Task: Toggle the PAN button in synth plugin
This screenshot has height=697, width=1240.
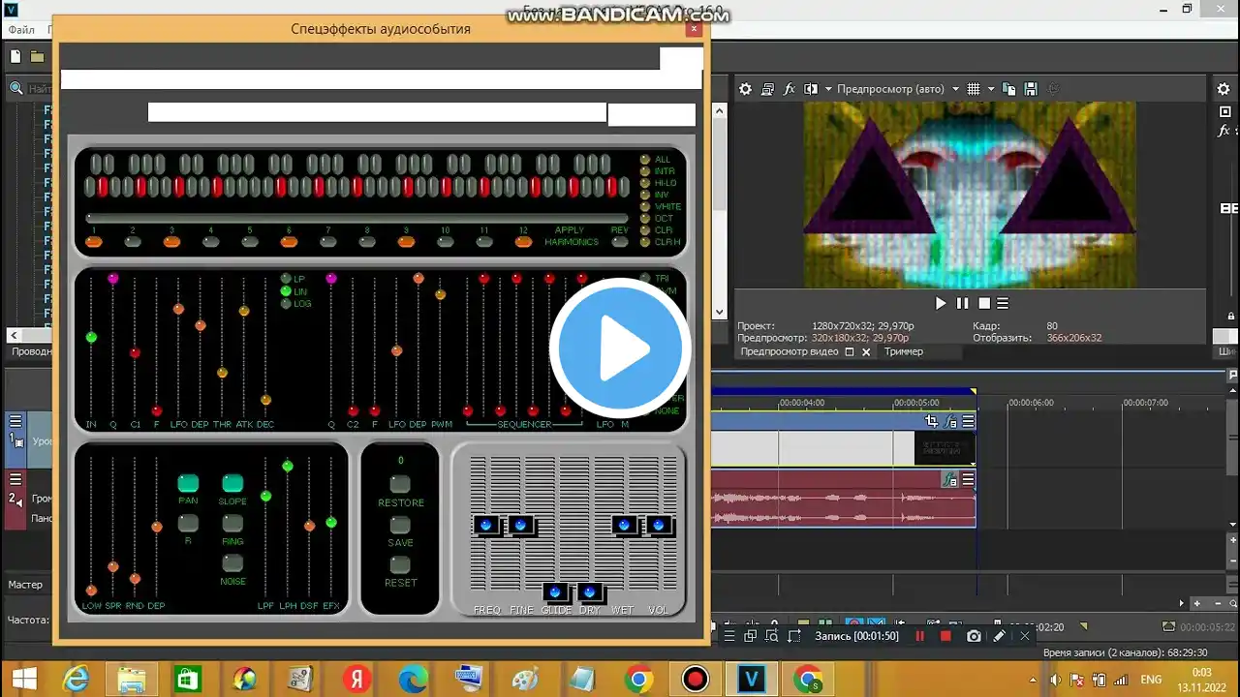Action: coord(188,483)
